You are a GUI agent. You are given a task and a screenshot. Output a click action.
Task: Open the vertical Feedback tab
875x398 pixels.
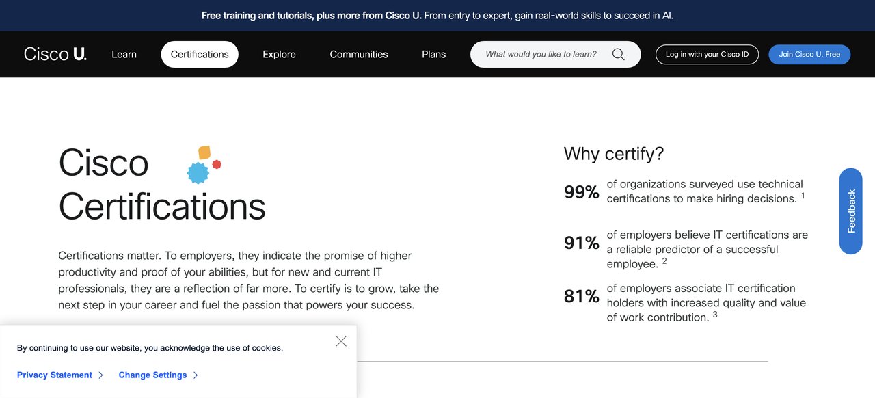point(850,211)
